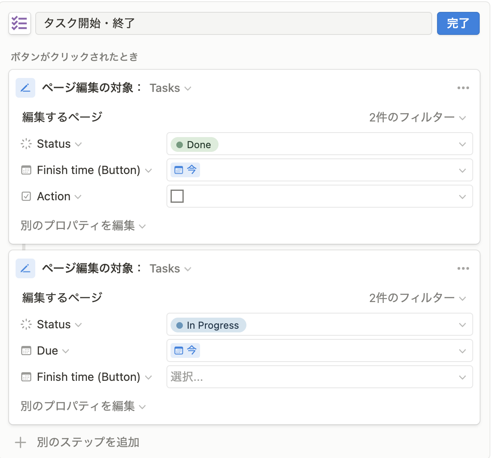This screenshot has width=492, height=458.
Task: Click the Done status color tag
Action: (x=194, y=144)
